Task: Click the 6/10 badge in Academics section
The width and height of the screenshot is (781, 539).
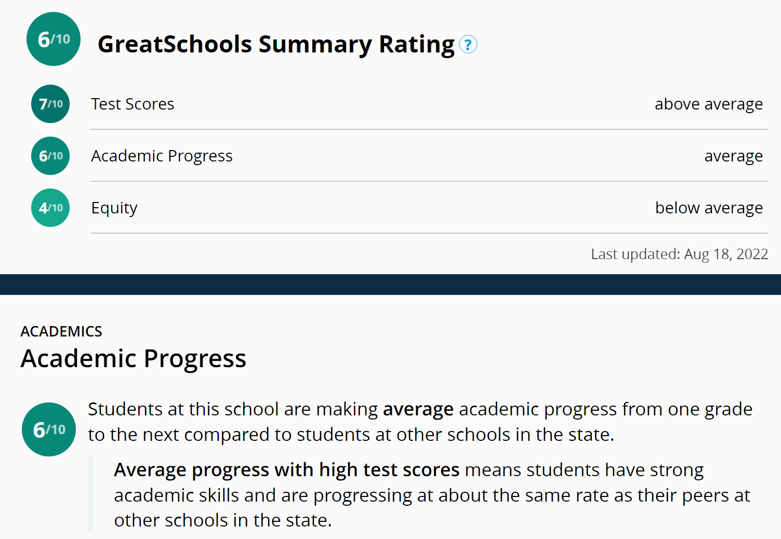Action: tap(49, 429)
